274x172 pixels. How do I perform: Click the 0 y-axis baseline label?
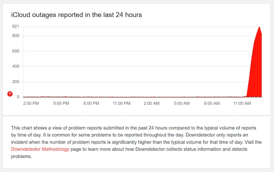click(x=18, y=97)
